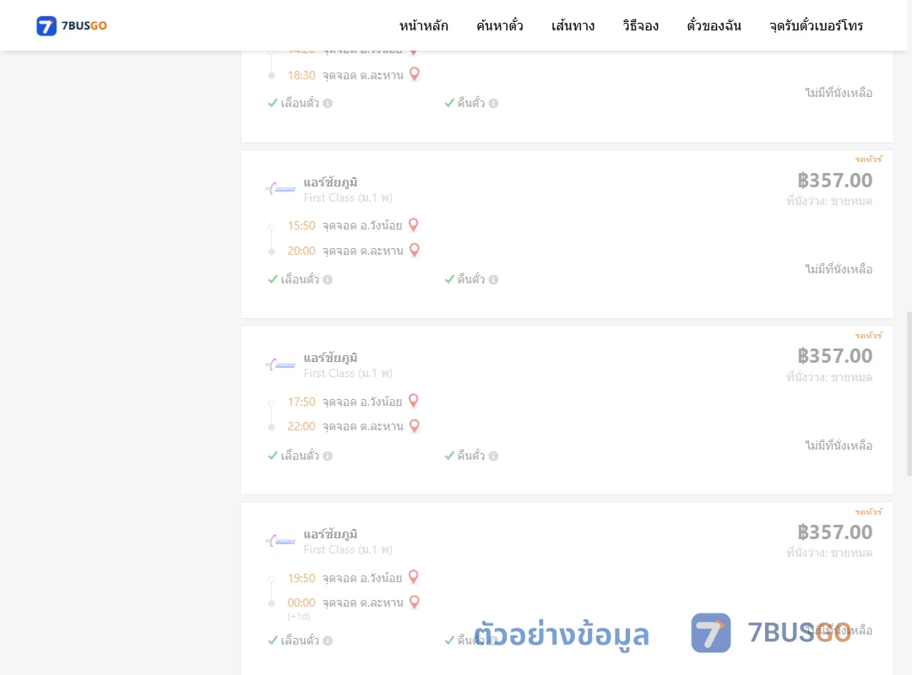
Task: Click แอร์ชัยภูมิ operator logo in 19:50 card
Action: (x=280, y=542)
